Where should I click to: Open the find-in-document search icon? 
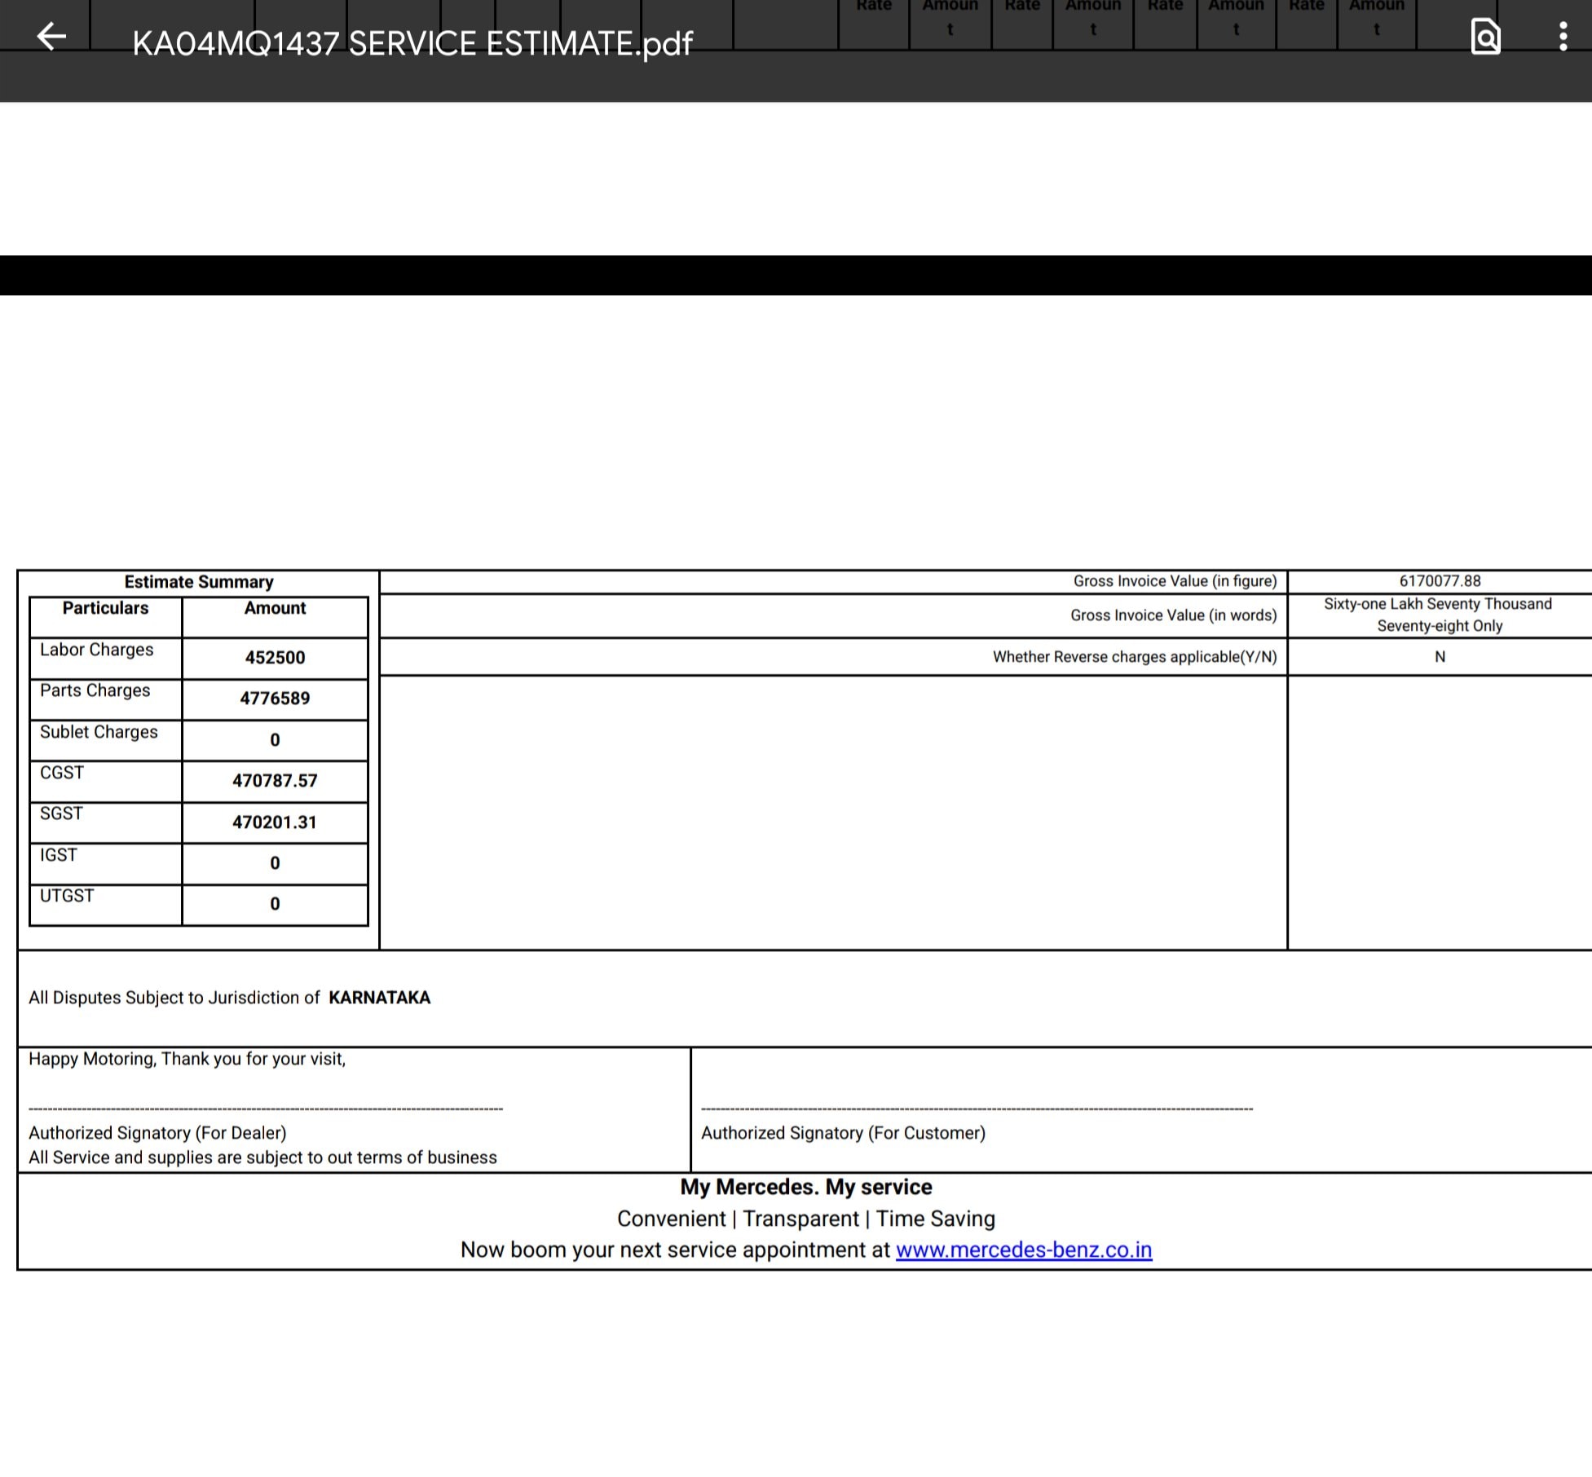click(x=1485, y=36)
